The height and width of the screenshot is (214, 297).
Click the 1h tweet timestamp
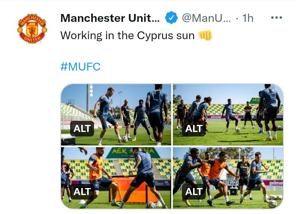click(x=247, y=18)
